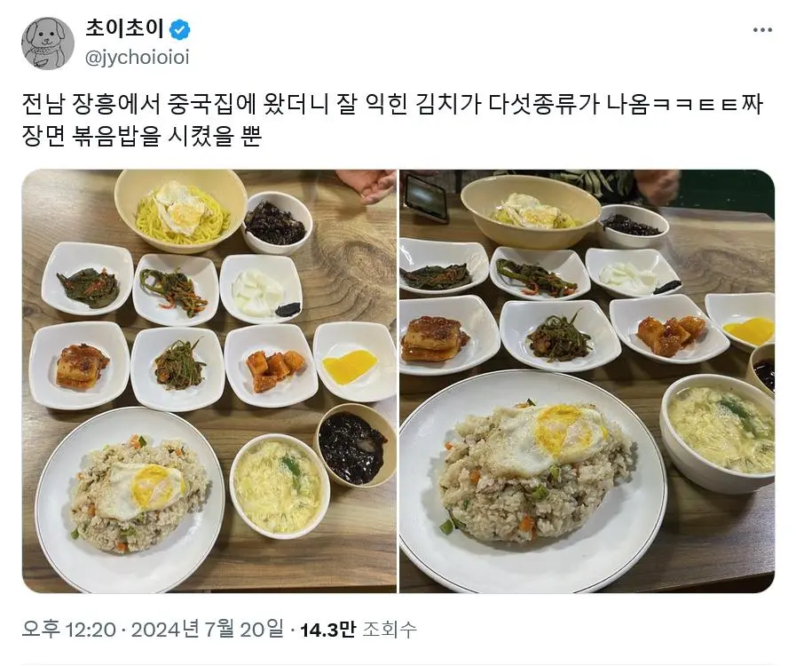Click sliced white onion dish in left photo

(260, 289)
